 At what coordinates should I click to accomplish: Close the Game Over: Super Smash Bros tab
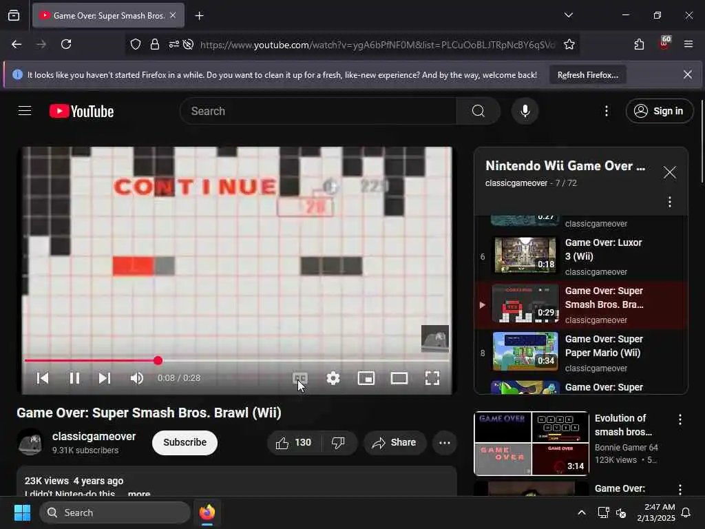tap(173, 15)
